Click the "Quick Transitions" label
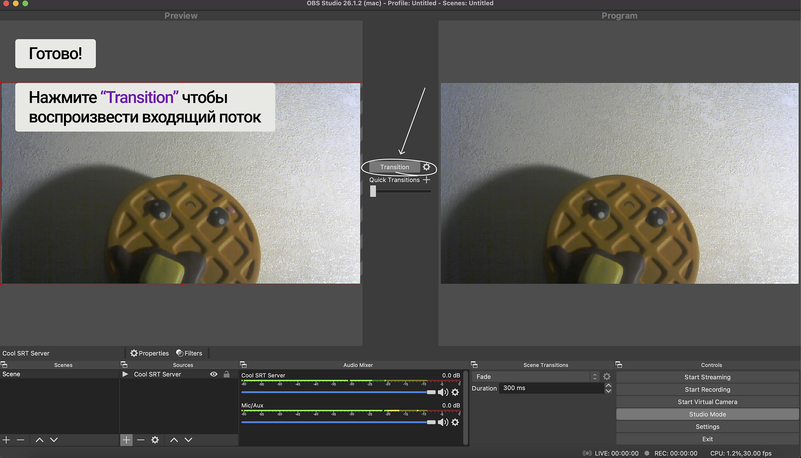This screenshot has height=458, width=801. (x=394, y=180)
